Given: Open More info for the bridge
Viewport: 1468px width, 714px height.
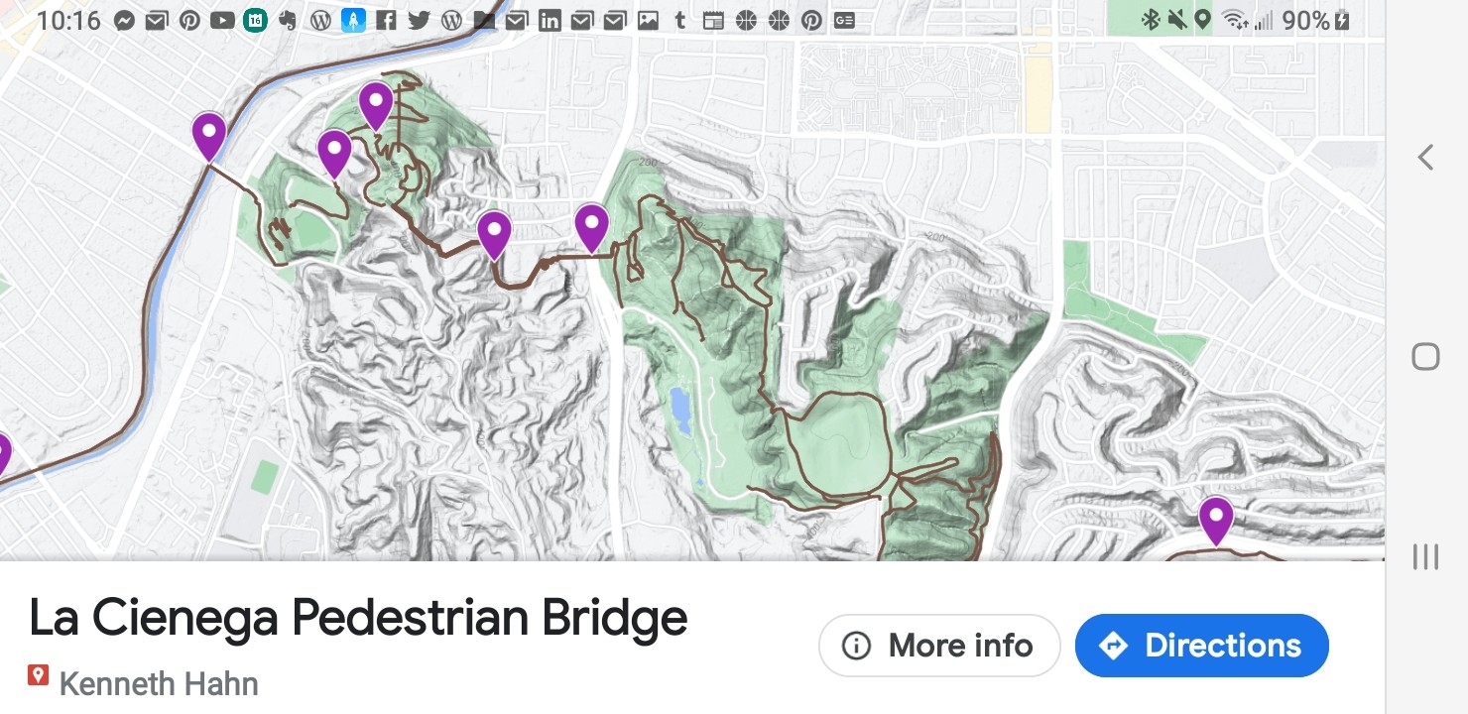Looking at the screenshot, I should (939, 646).
